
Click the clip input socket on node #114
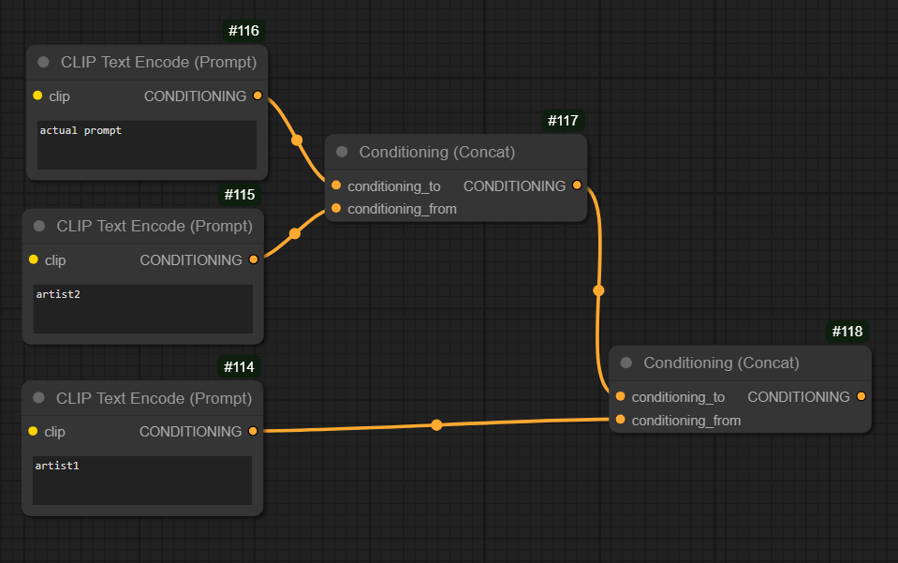point(33,431)
